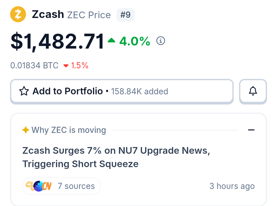Click the yellow sparkle icon beside Why ZEC is moving
The image size is (277, 206).
pos(26,130)
